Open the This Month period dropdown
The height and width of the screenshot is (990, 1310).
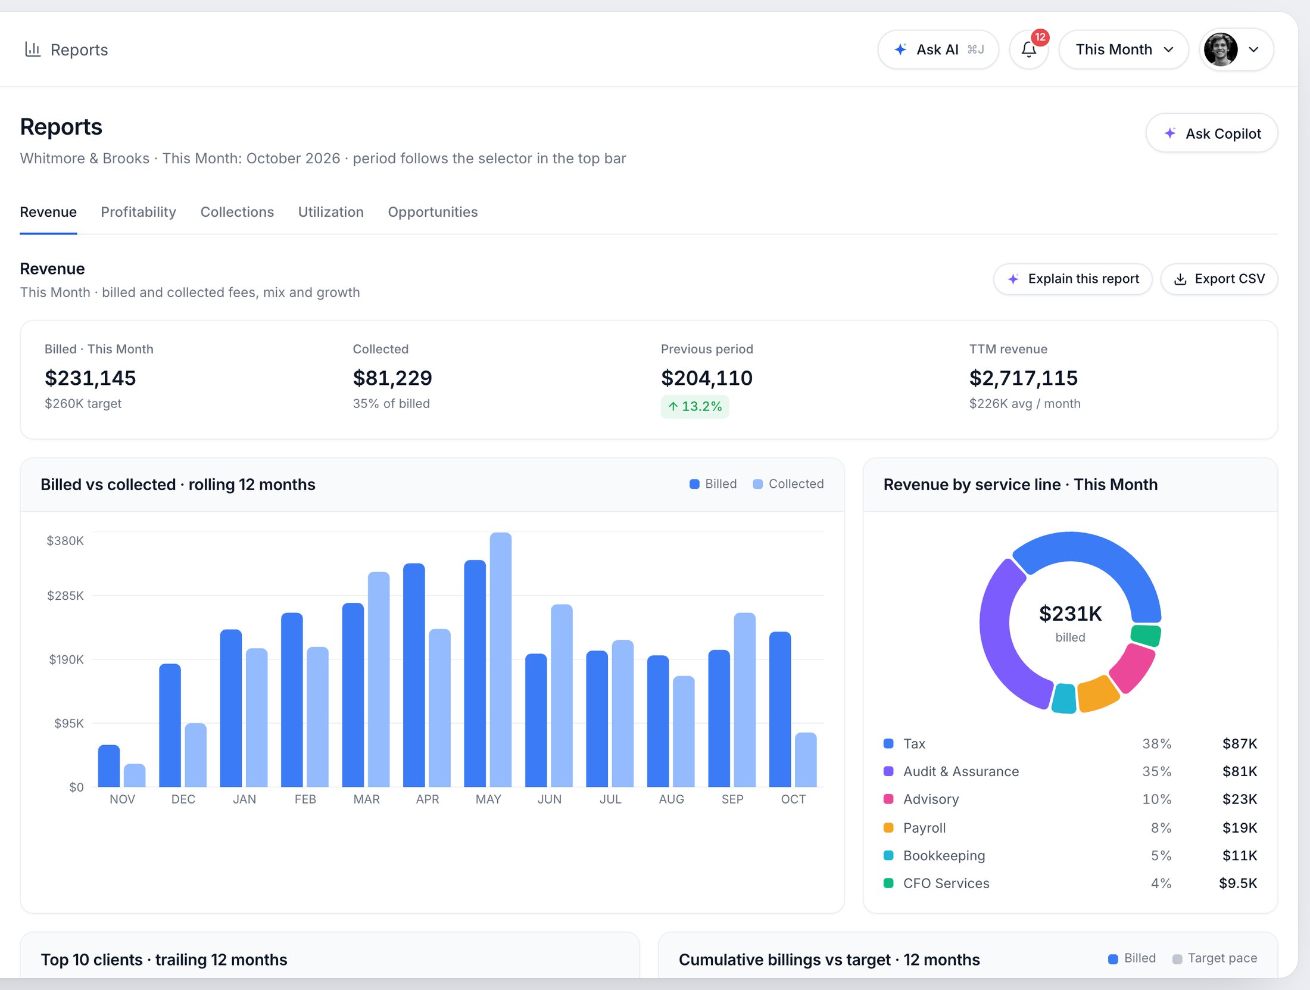pyautogui.click(x=1123, y=49)
